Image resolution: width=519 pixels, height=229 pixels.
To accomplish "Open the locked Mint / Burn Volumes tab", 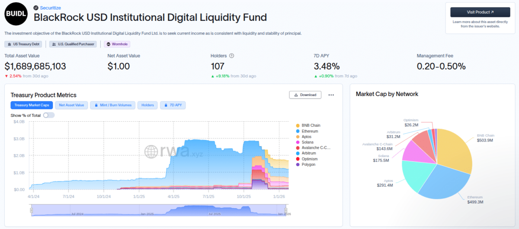I will pyautogui.click(x=112, y=105).
